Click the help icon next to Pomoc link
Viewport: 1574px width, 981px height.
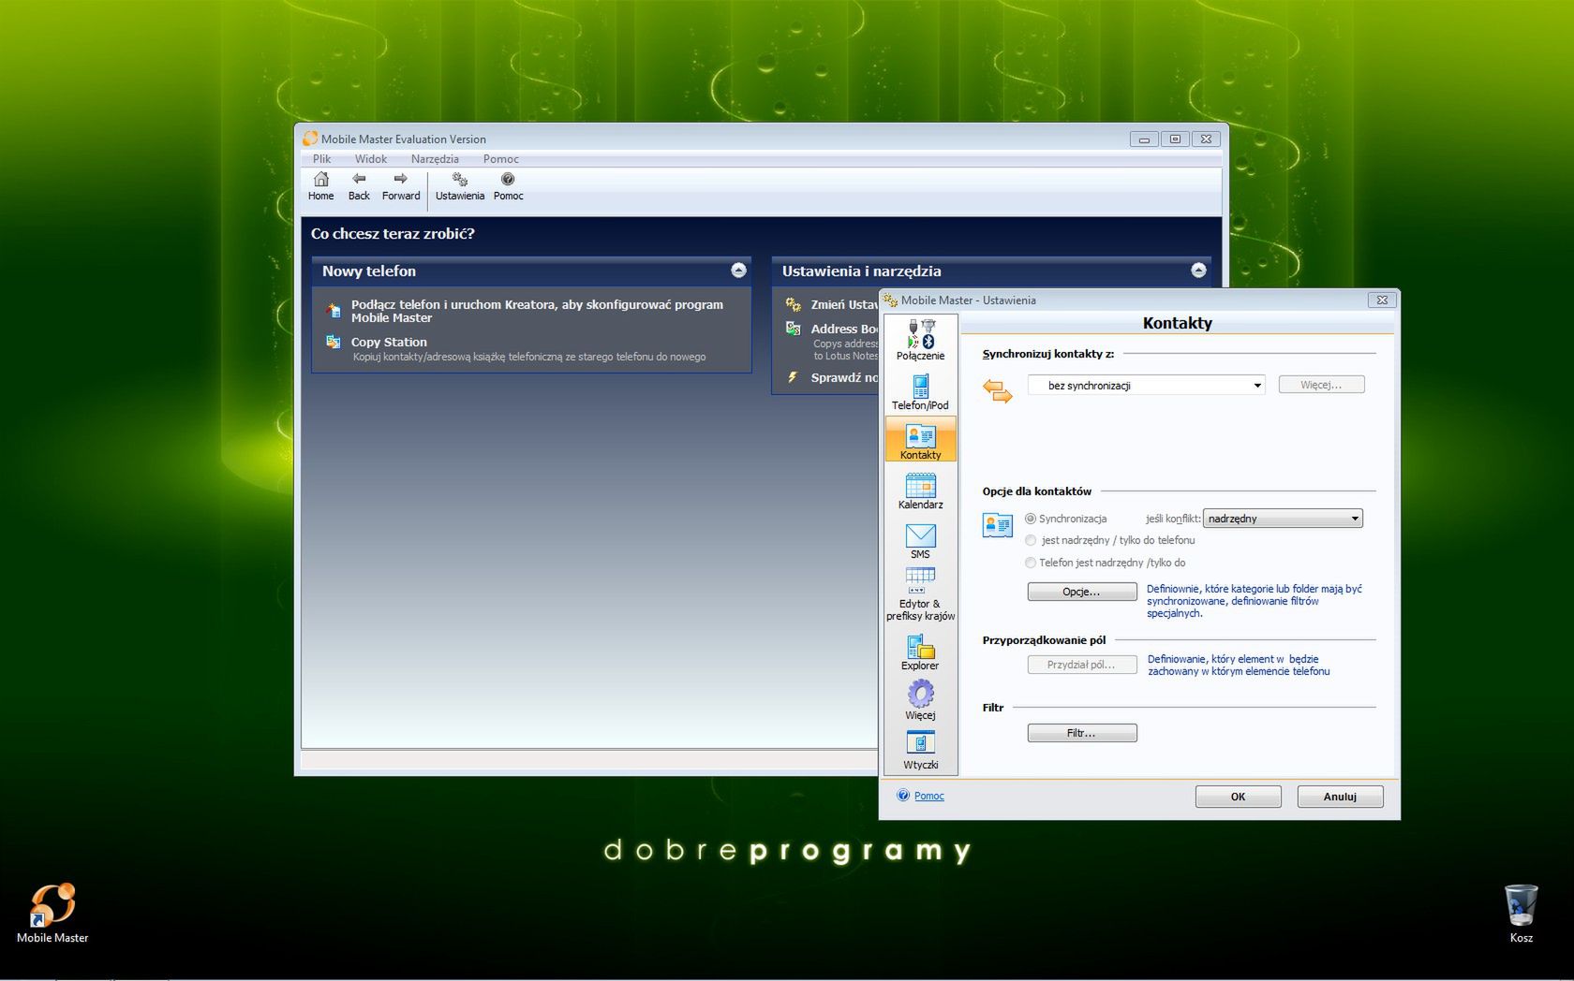pyautogui.click(x=903, y=796)
